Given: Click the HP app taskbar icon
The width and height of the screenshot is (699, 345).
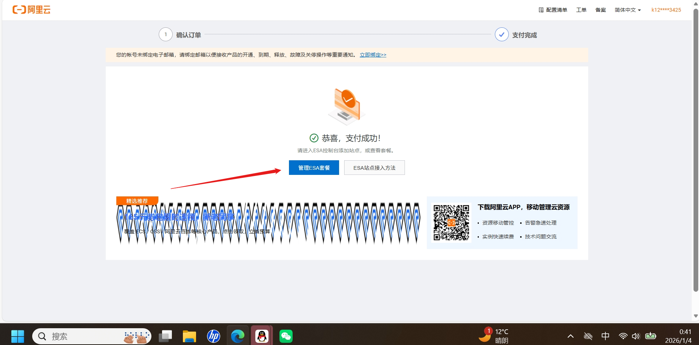Looking at the screenshot, I should 213,336.
